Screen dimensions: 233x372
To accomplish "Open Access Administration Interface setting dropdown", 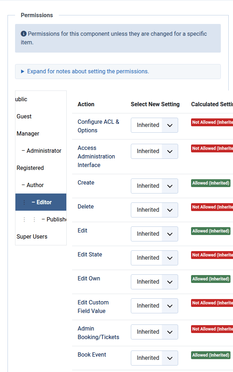I will pyautogui.click(x=154, y=151).
